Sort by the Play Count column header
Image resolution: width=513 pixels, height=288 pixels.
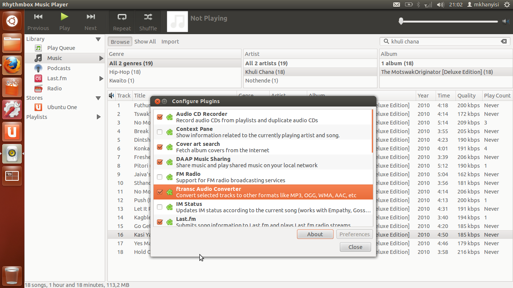(x=497, y=96)
